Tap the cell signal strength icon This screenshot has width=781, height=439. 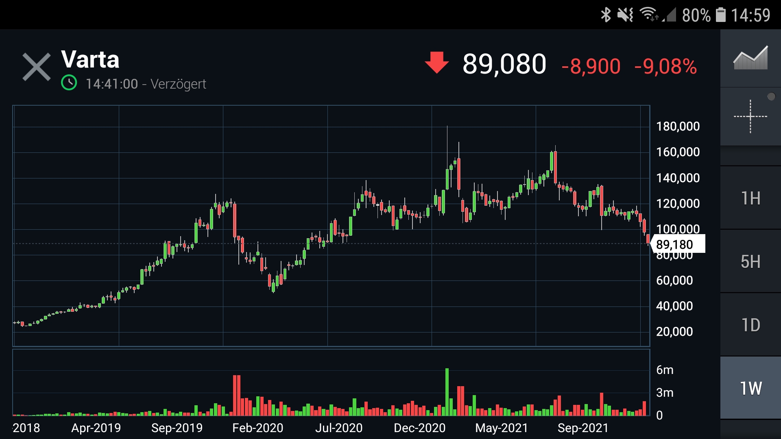(669, 15)
